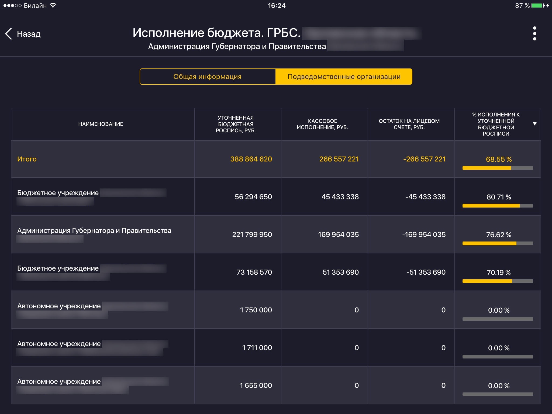Viewport: 552px width, 414px height.
Task: Click total value 388 864 620
Action: coord(251,159)
